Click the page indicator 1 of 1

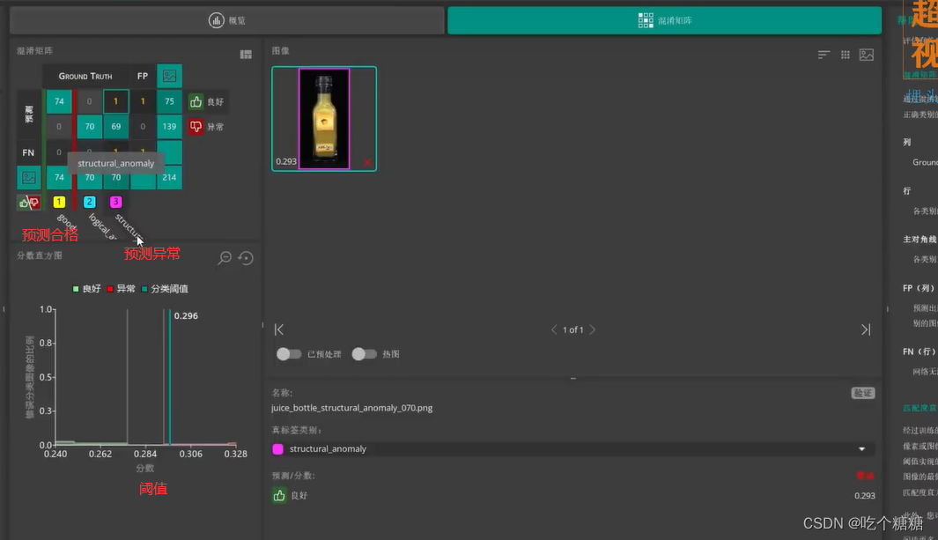[573, 329]
